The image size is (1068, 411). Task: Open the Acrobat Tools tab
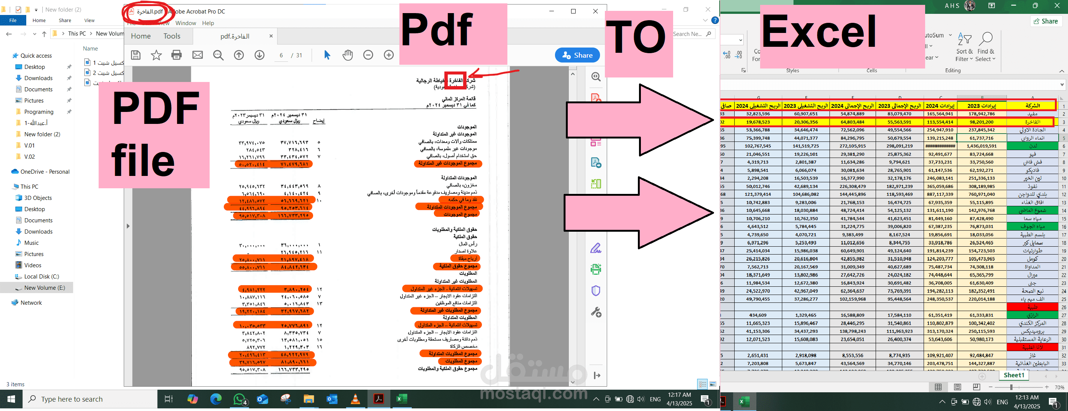tap(172, 36)
